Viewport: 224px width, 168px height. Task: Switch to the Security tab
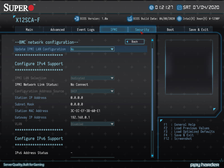coord(142,29)
